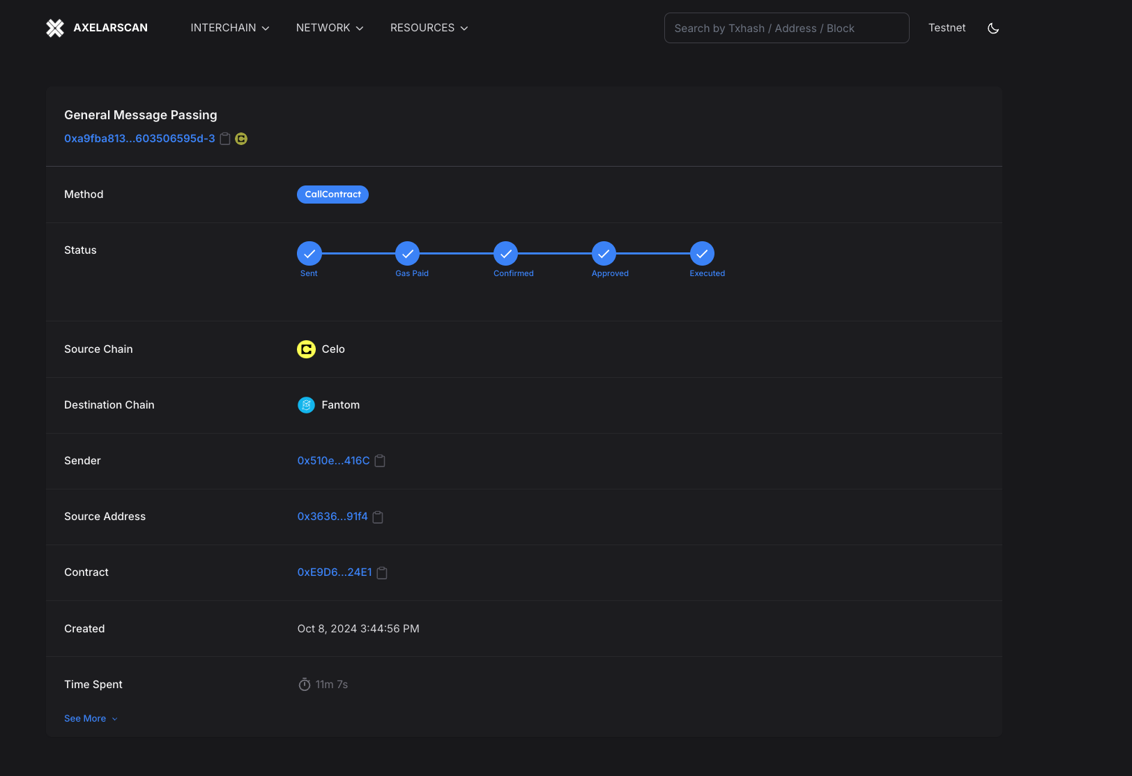Click the Contract row label
Screen dimensions: 1132x776
tap(86, 572)
